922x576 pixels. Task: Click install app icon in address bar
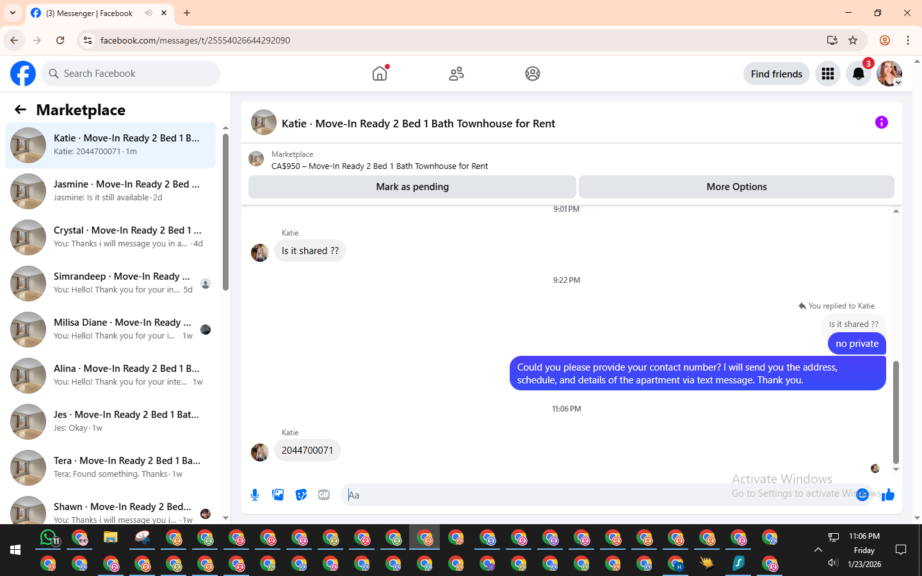832,40
